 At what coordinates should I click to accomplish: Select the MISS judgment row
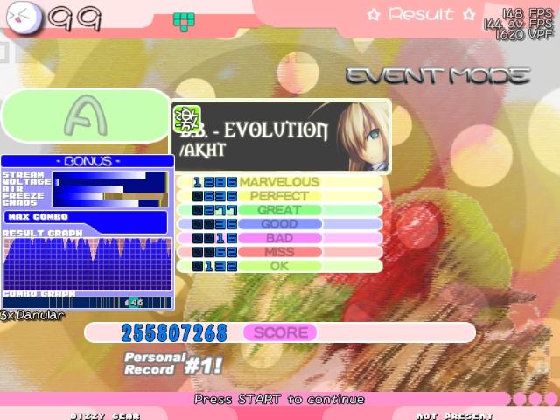click(x=280, y=252)
